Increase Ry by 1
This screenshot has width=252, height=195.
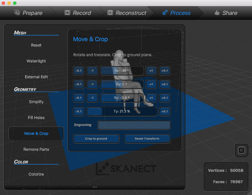(x=151, y=84)
